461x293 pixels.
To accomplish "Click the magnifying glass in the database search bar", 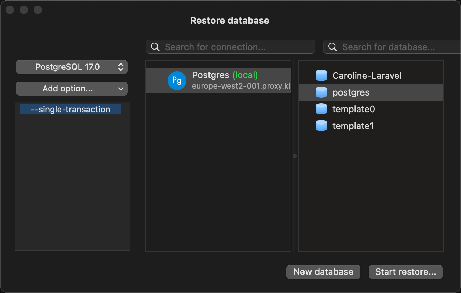I will (x=332, y=46).
